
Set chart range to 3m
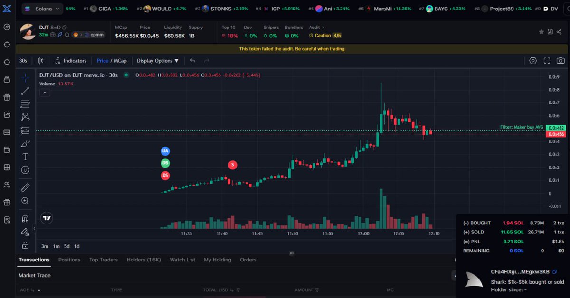point(45,246)
